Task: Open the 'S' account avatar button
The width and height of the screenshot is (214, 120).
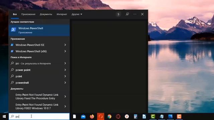Action: coord(118,14)
